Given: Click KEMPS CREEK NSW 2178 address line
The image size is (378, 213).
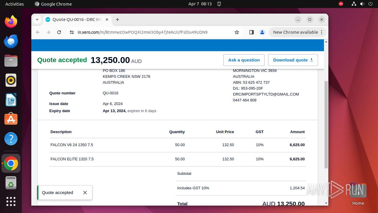Looking at the screenshot, I should pyautogui.click(x=126, y=77).
